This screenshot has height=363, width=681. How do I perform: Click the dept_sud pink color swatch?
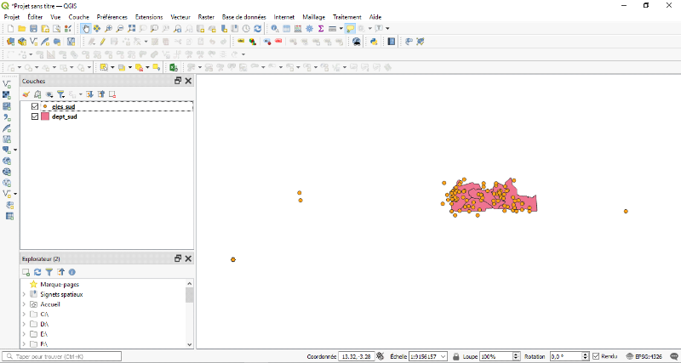[x=45, y=116]
